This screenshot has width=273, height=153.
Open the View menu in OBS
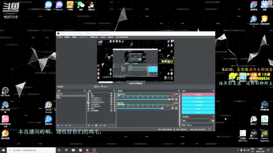point(74,37)
